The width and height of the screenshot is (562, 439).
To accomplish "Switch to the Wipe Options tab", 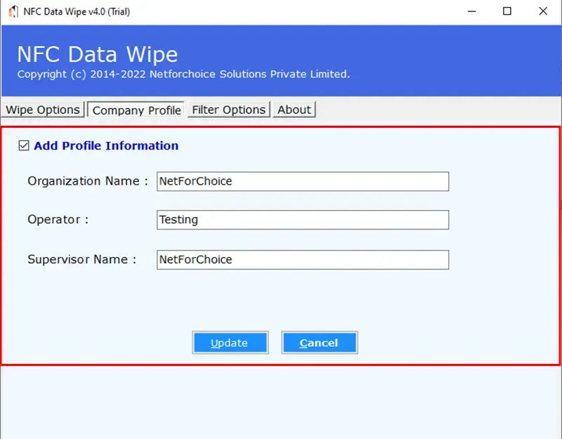I will [x=43, y=110].
